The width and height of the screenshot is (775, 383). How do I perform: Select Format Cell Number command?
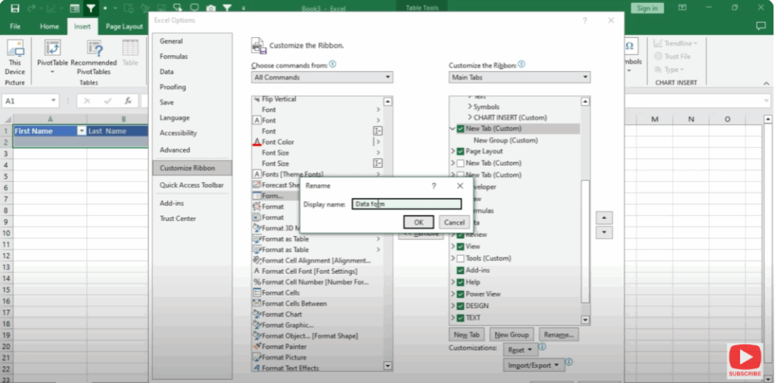[x=317, y=282]
